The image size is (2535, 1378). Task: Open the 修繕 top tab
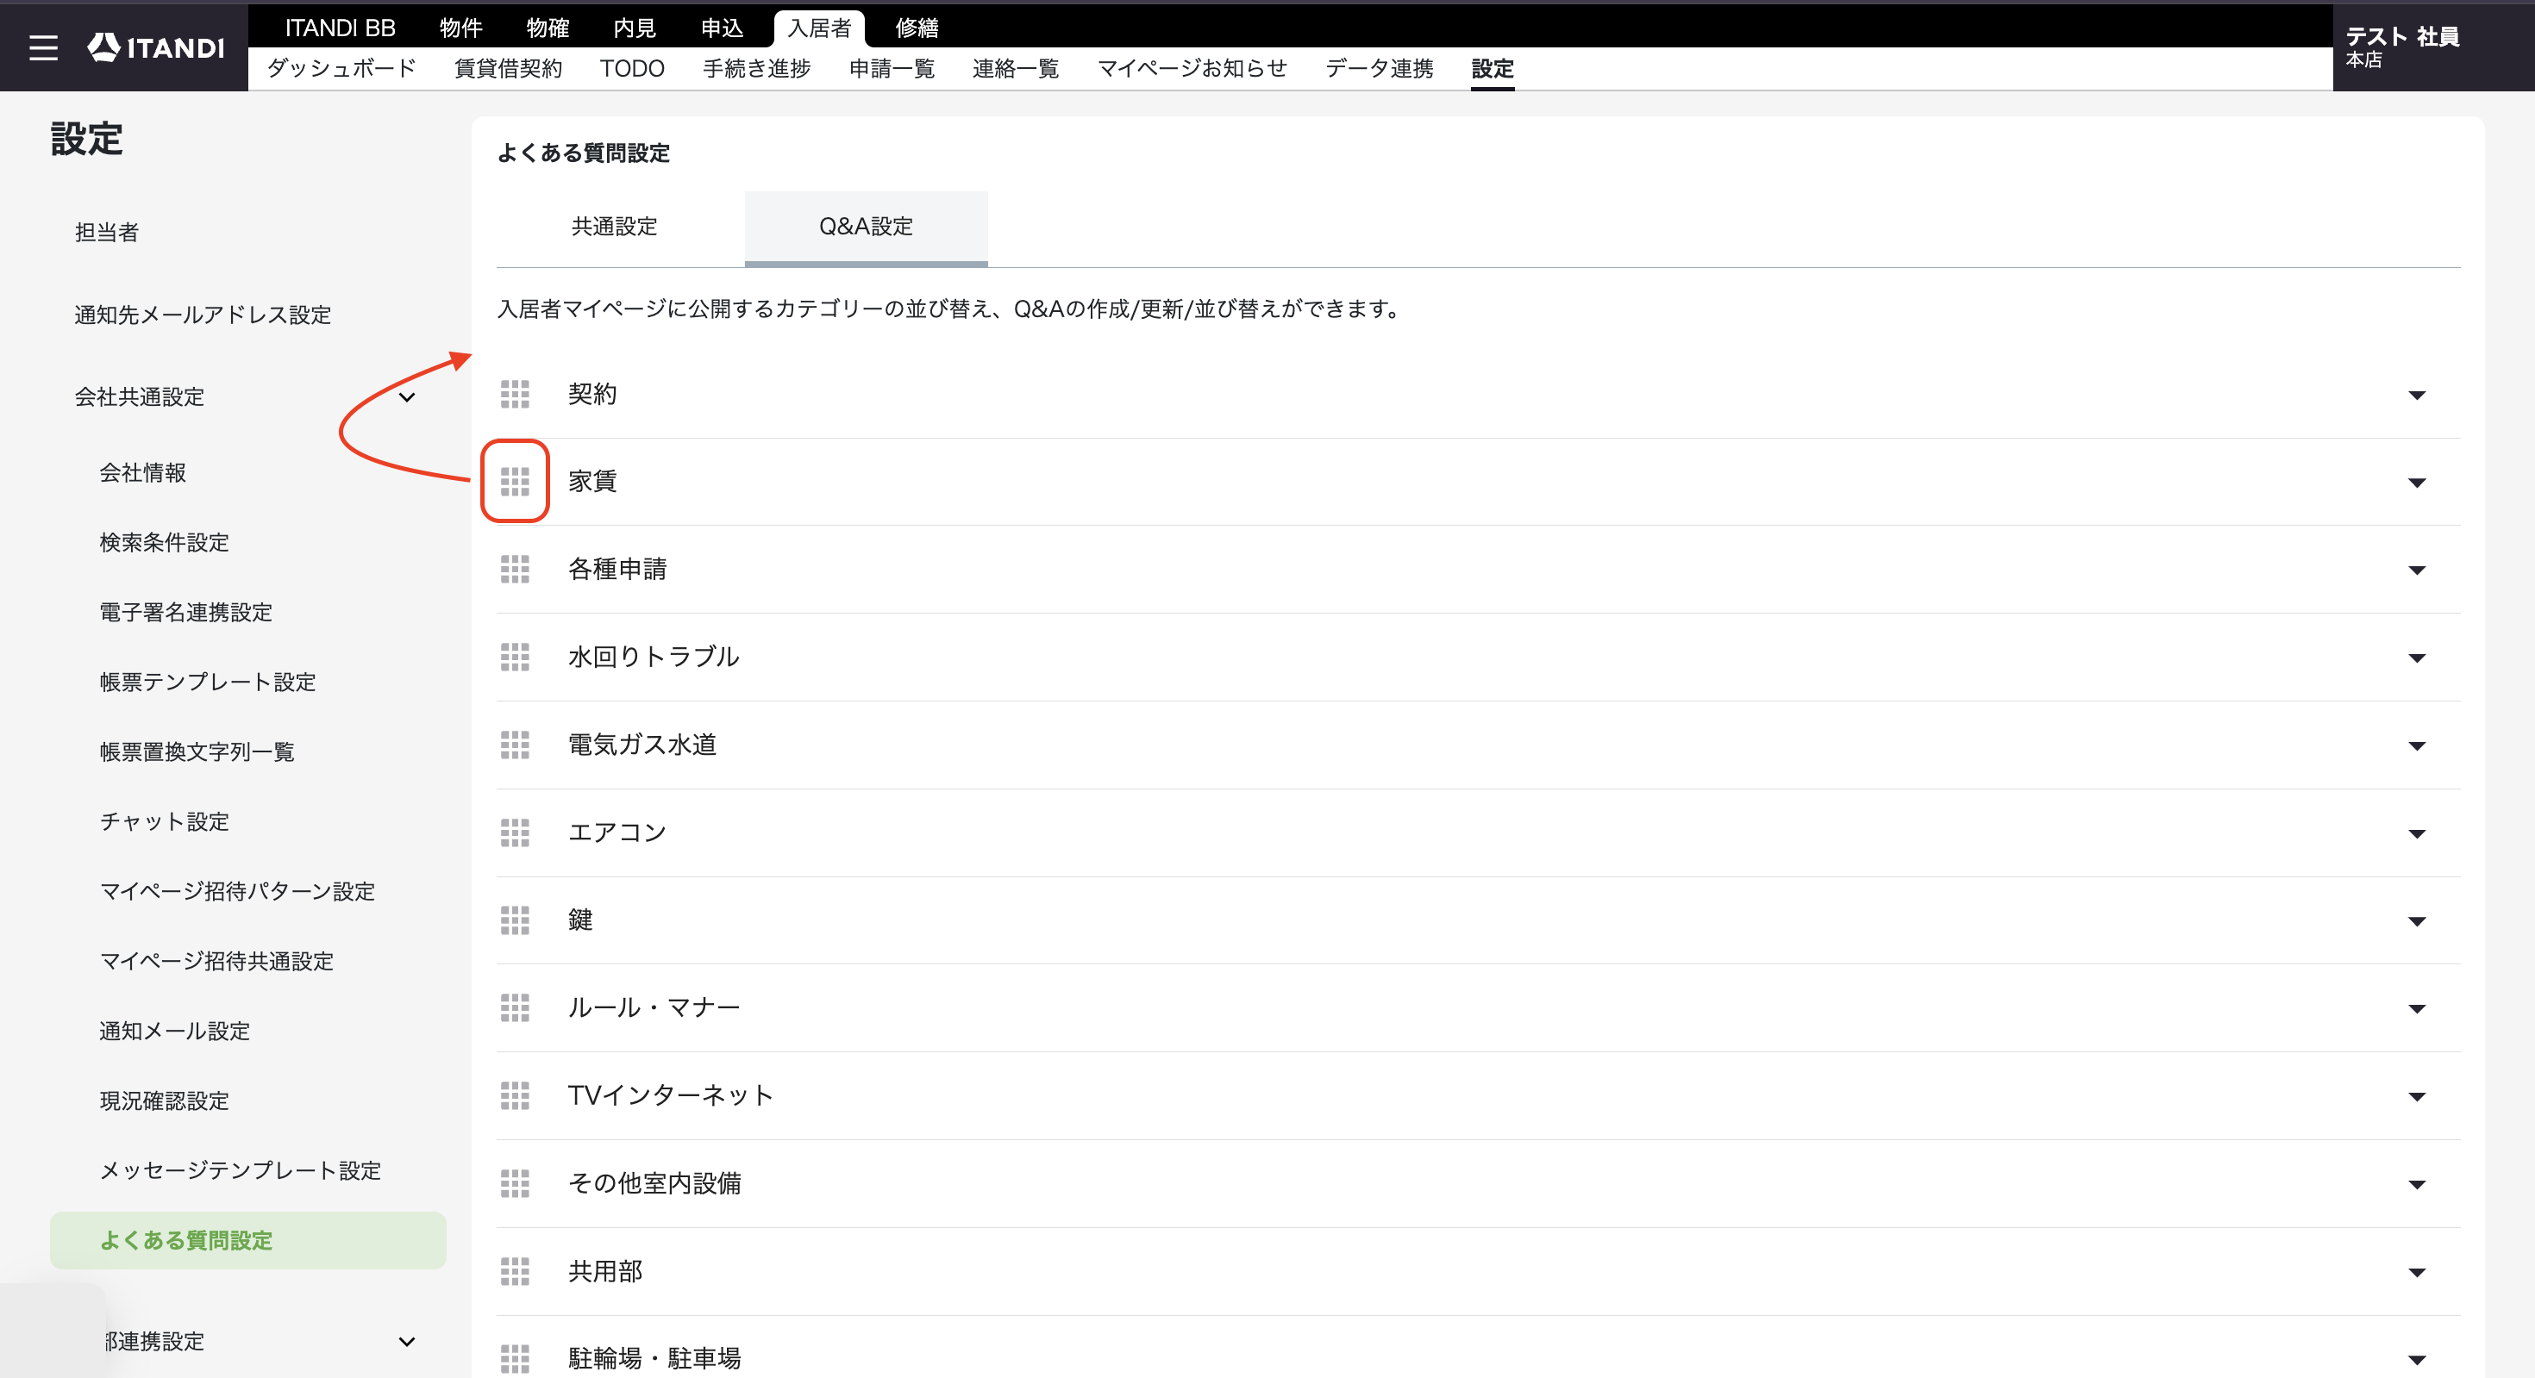click(x=917, y=28)
